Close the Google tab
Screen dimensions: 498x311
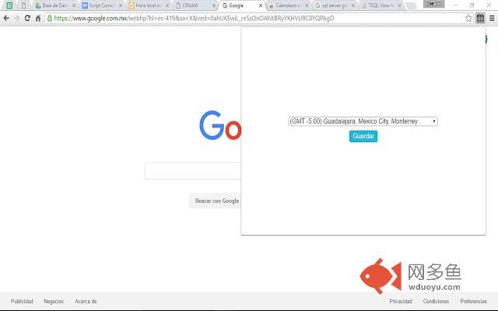click(261, 5)
